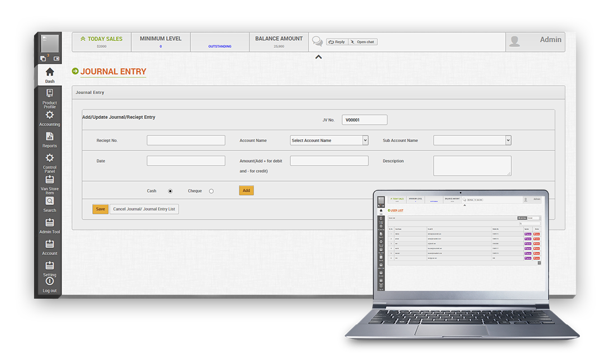614x360 pixels.
Task: Open Admin Tool in sidebar
Action: tap(50, 223)
